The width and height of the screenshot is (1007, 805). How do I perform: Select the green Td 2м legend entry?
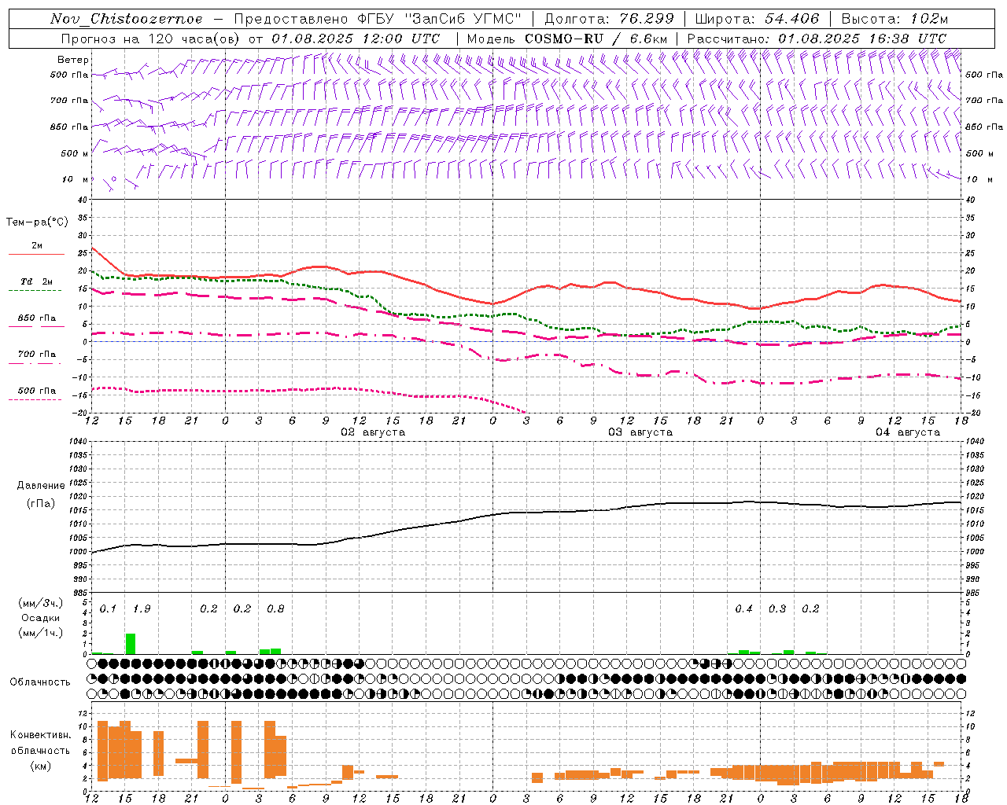pyautogui.click(x=36, y=281)
